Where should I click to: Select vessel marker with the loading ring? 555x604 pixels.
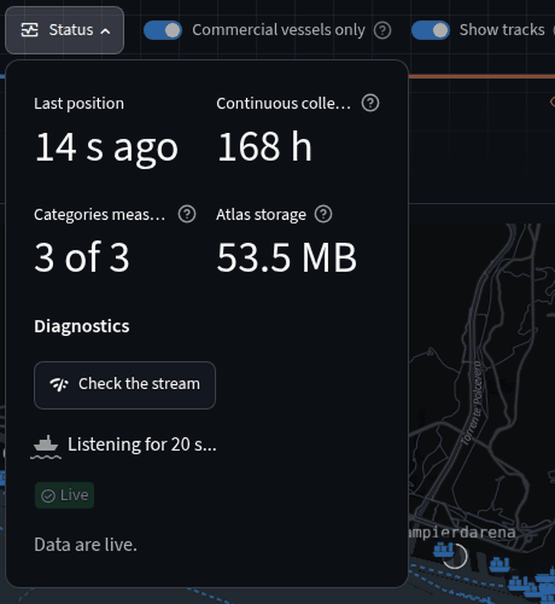(x=444, y=549)
